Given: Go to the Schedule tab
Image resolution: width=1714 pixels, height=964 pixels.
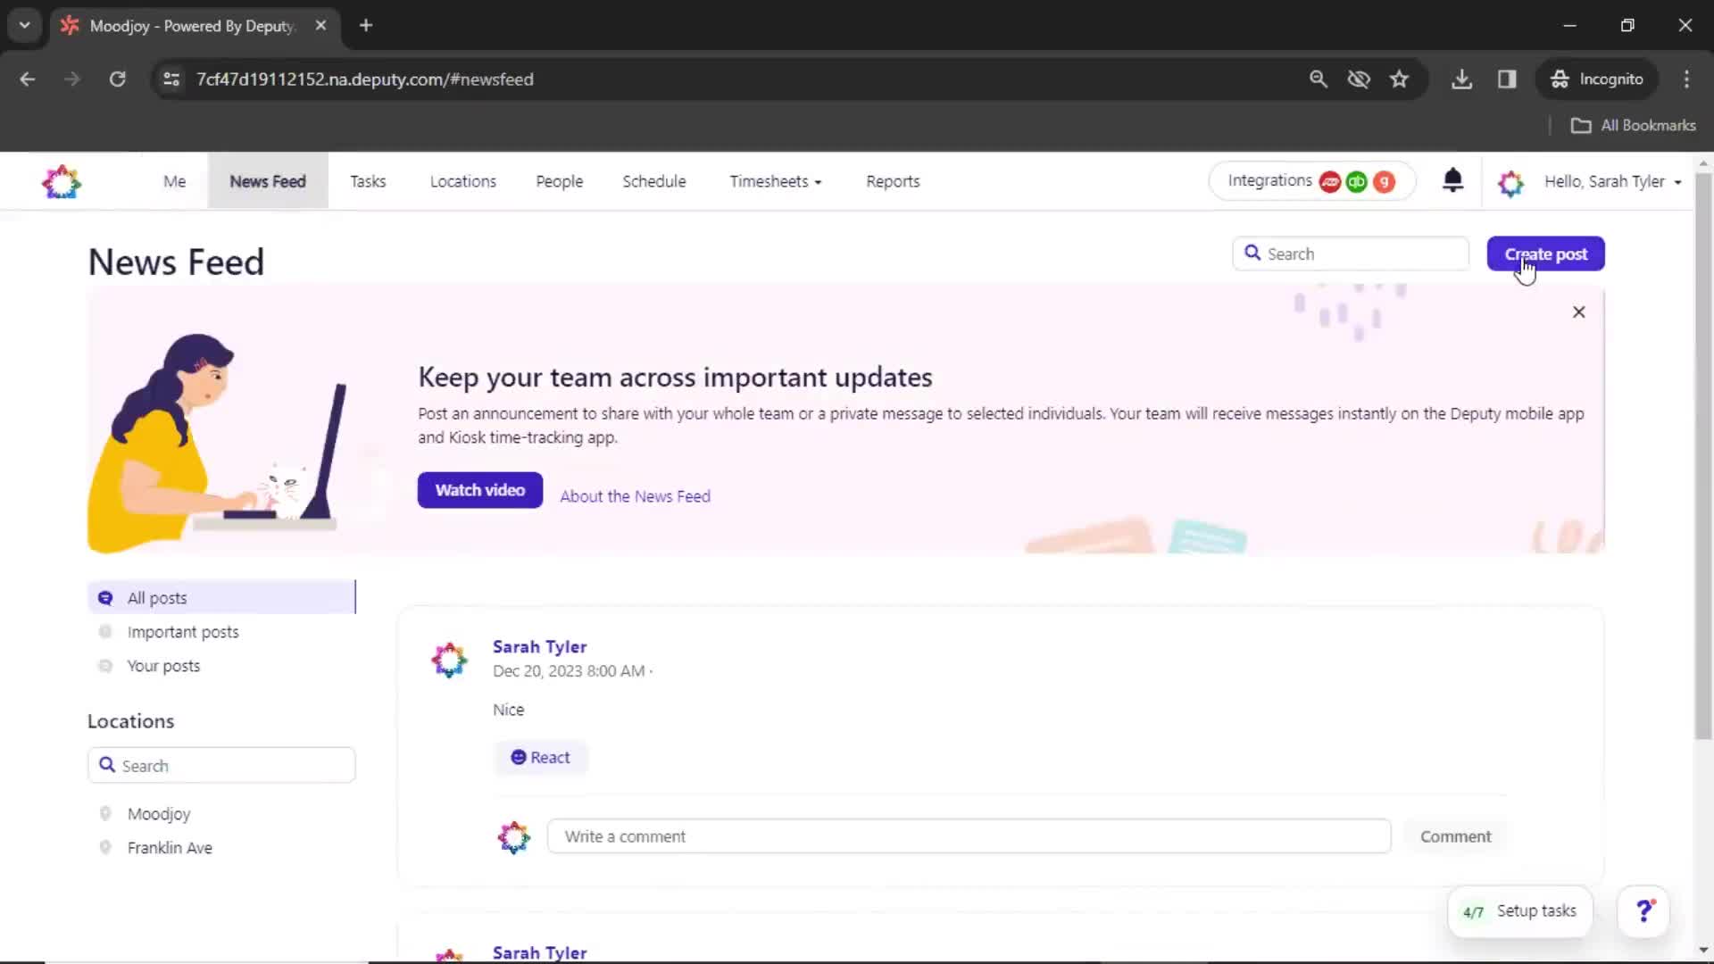Looking at the screenshot, I should click(653, 181).
